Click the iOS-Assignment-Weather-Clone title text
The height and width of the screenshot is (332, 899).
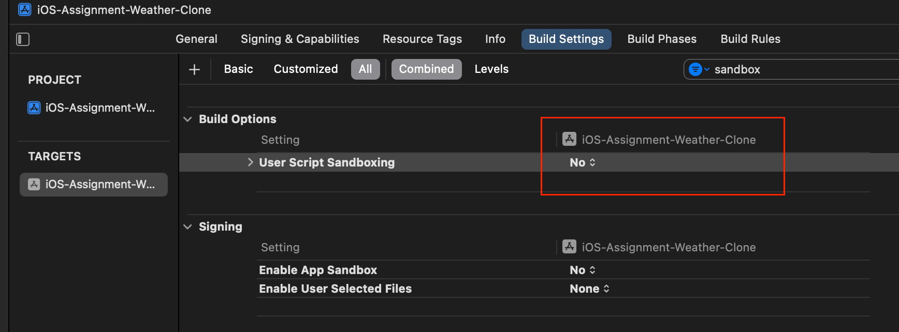click(x=124, y=10)
